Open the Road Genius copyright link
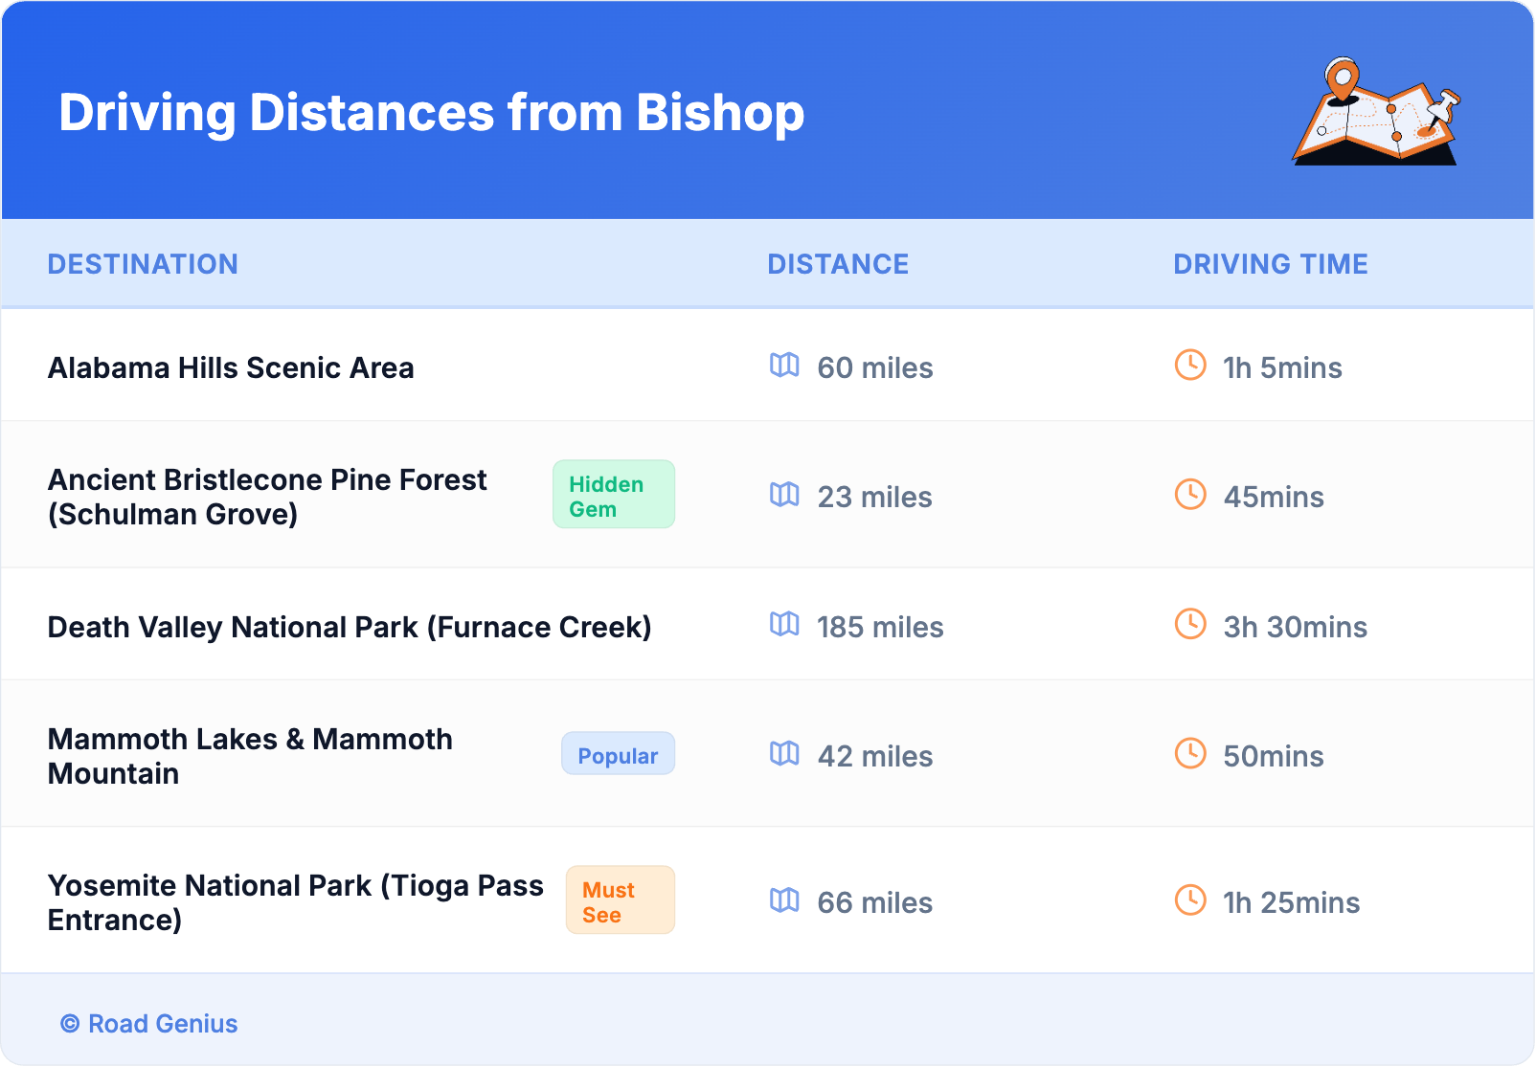Screen dimensions: 1536x1066 pos(149,1024)
